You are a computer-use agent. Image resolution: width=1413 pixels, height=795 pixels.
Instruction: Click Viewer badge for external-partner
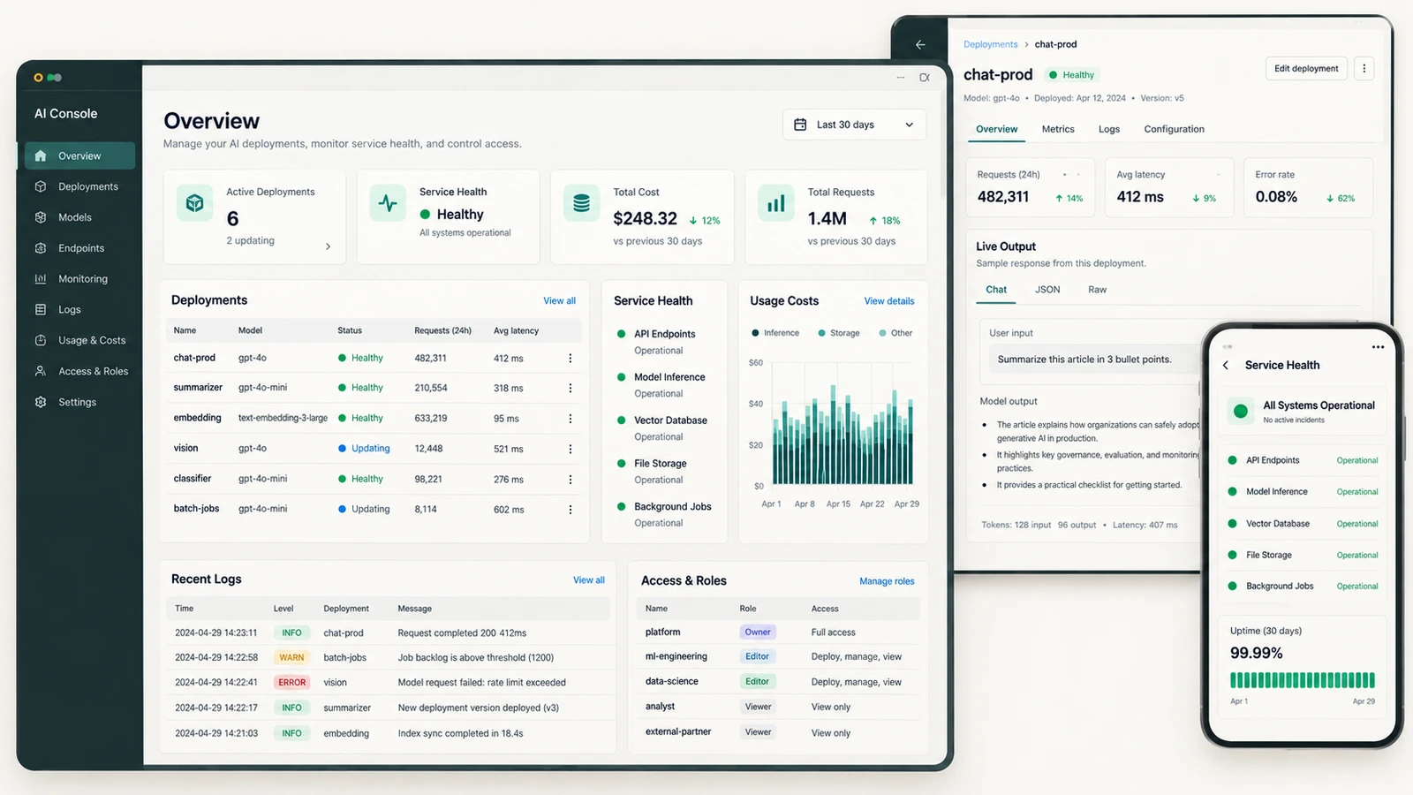pyautogui.click(x=758, y=732)
